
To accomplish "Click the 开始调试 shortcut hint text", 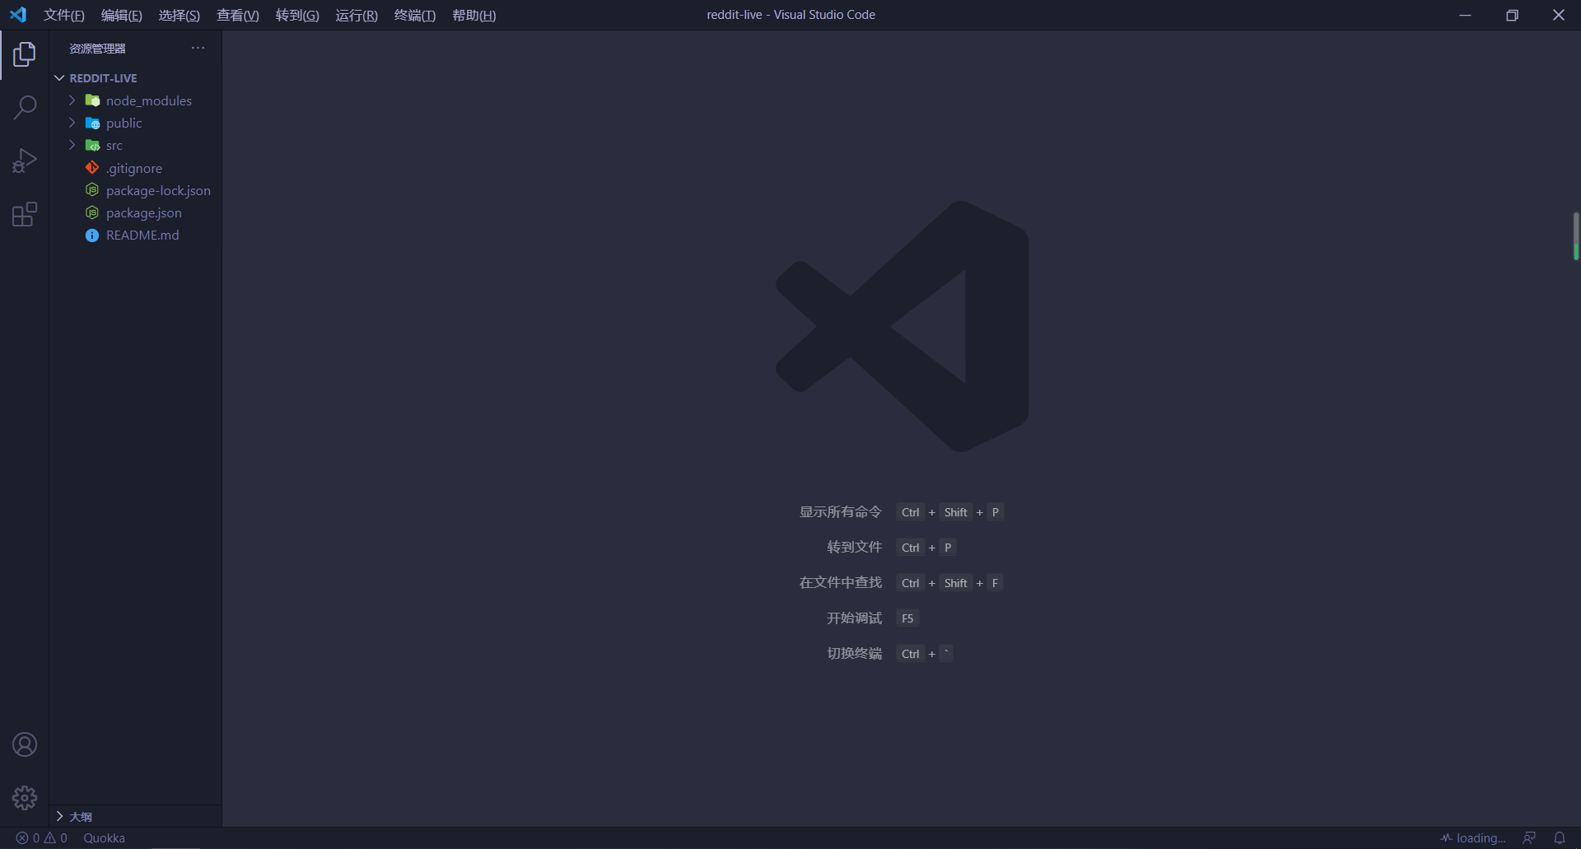I will 855,618.
